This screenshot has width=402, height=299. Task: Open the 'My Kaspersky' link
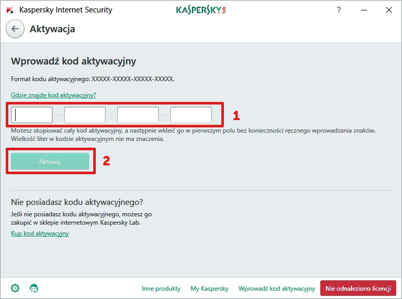(x=209, y=289)
